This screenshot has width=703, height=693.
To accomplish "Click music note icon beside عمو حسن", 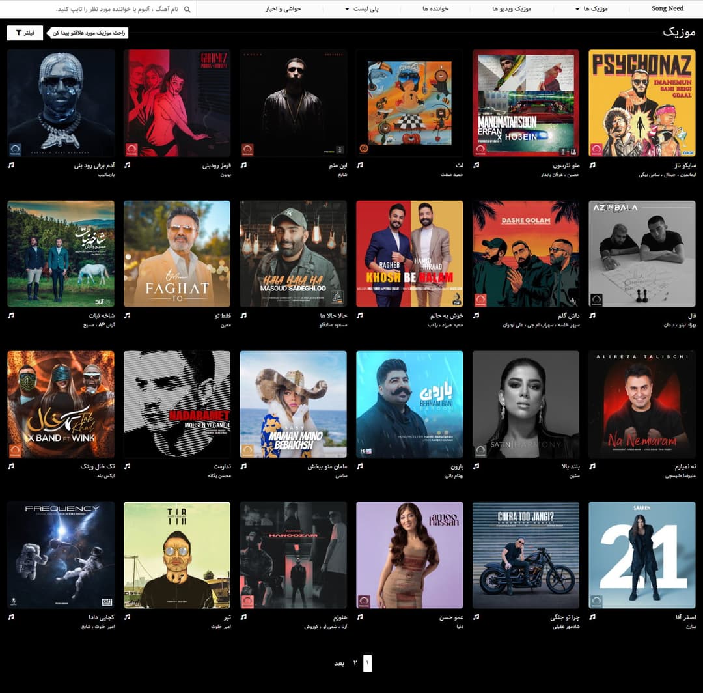I will point(359,617).
